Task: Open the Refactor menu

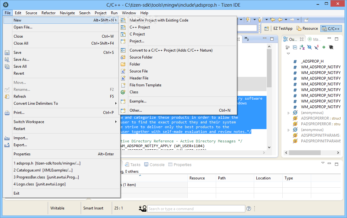Action: point(48,13)
